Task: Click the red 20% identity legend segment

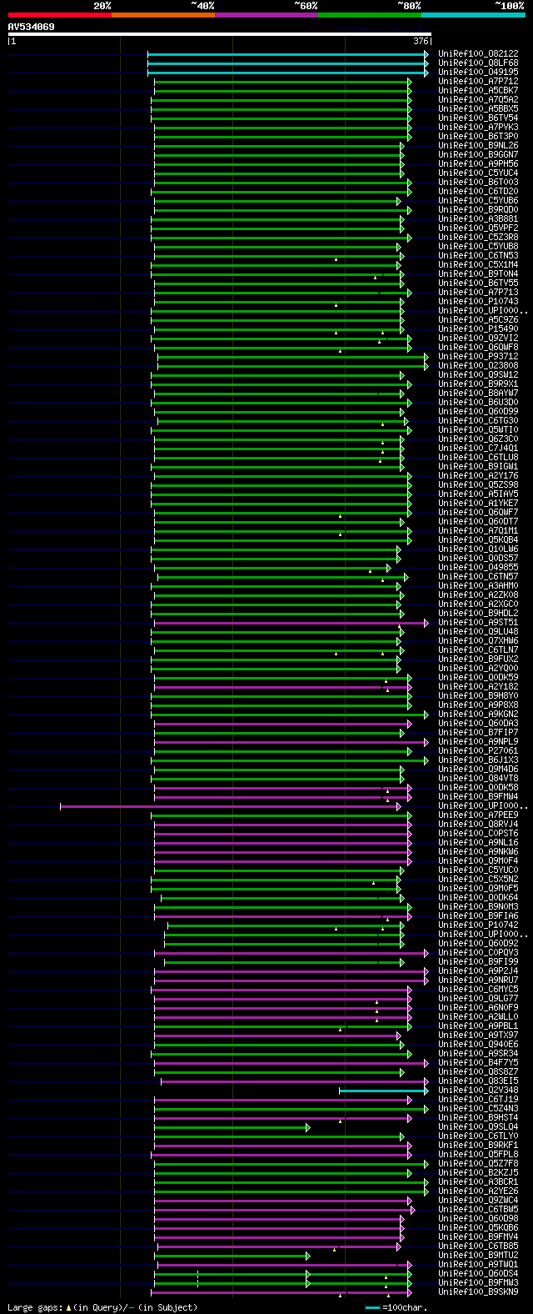Action: click(x=60, y=15)
